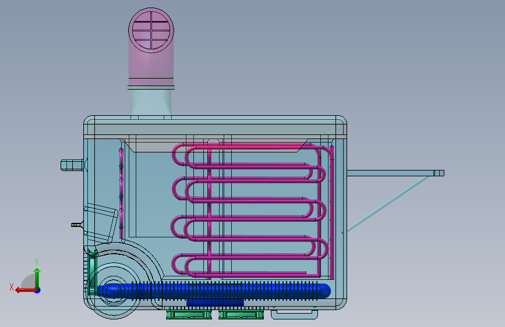This screenshot has width=505, height=327.
Task: Pick the thin vertical magenta tube near left wall
Action: (x=121, y=193)
